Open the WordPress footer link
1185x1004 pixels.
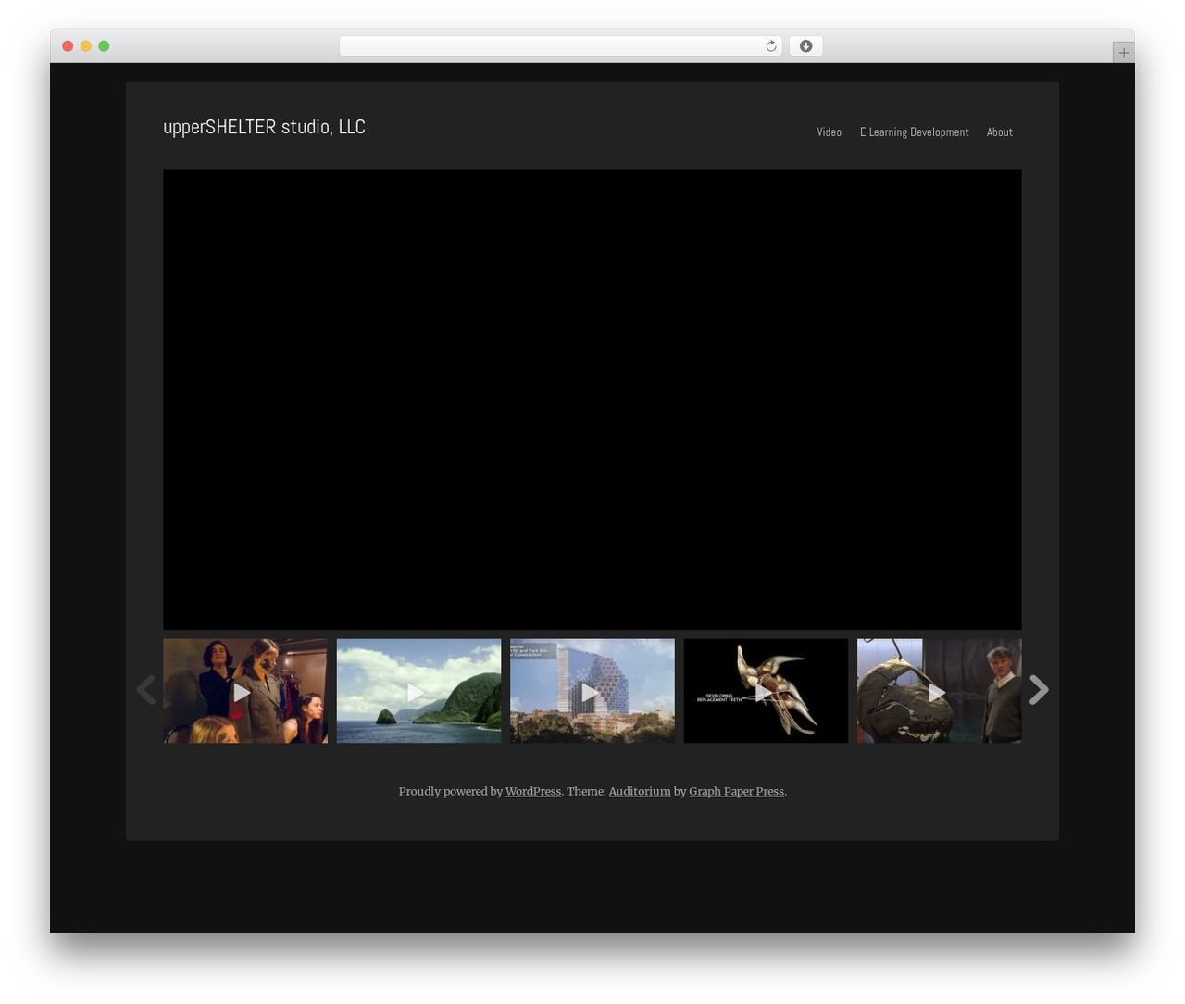[533, 791]
